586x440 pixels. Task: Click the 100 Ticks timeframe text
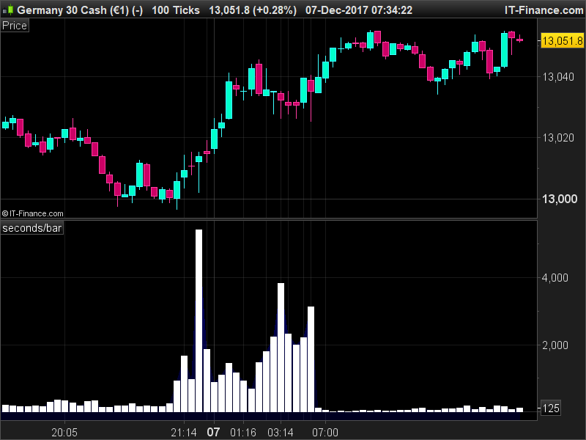point(176,10)
